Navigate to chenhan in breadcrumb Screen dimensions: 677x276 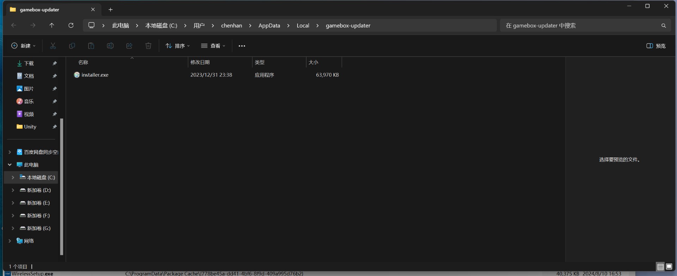pos(232,25)
